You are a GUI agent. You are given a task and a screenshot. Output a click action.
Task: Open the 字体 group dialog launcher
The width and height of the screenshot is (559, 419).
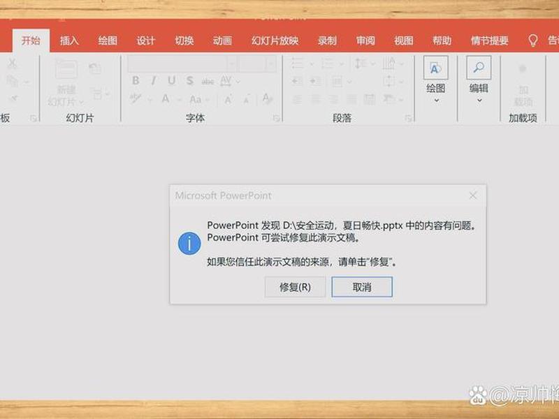click(x=276, y=118)
